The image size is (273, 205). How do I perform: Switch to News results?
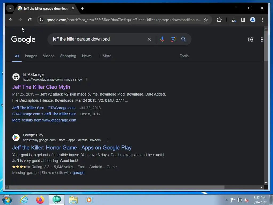coord(87,56)
